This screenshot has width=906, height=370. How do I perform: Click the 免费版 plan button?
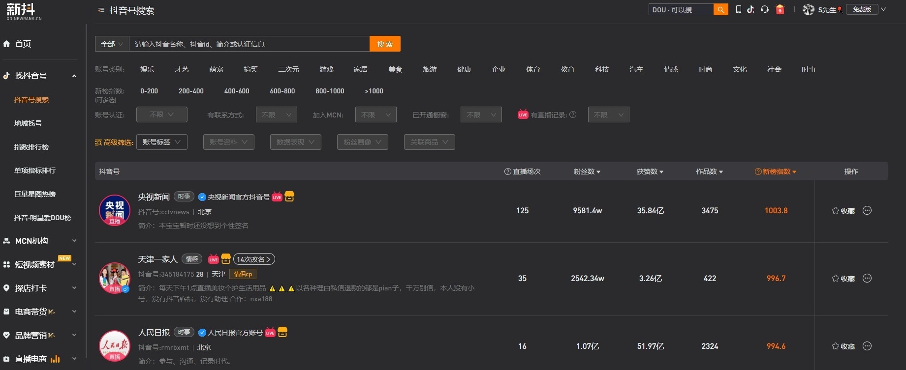tap(862, 9)
